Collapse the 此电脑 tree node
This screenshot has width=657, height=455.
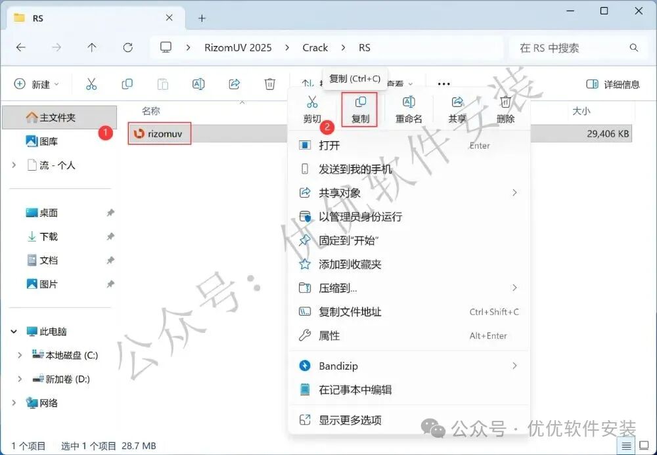(x=14, y=332)
